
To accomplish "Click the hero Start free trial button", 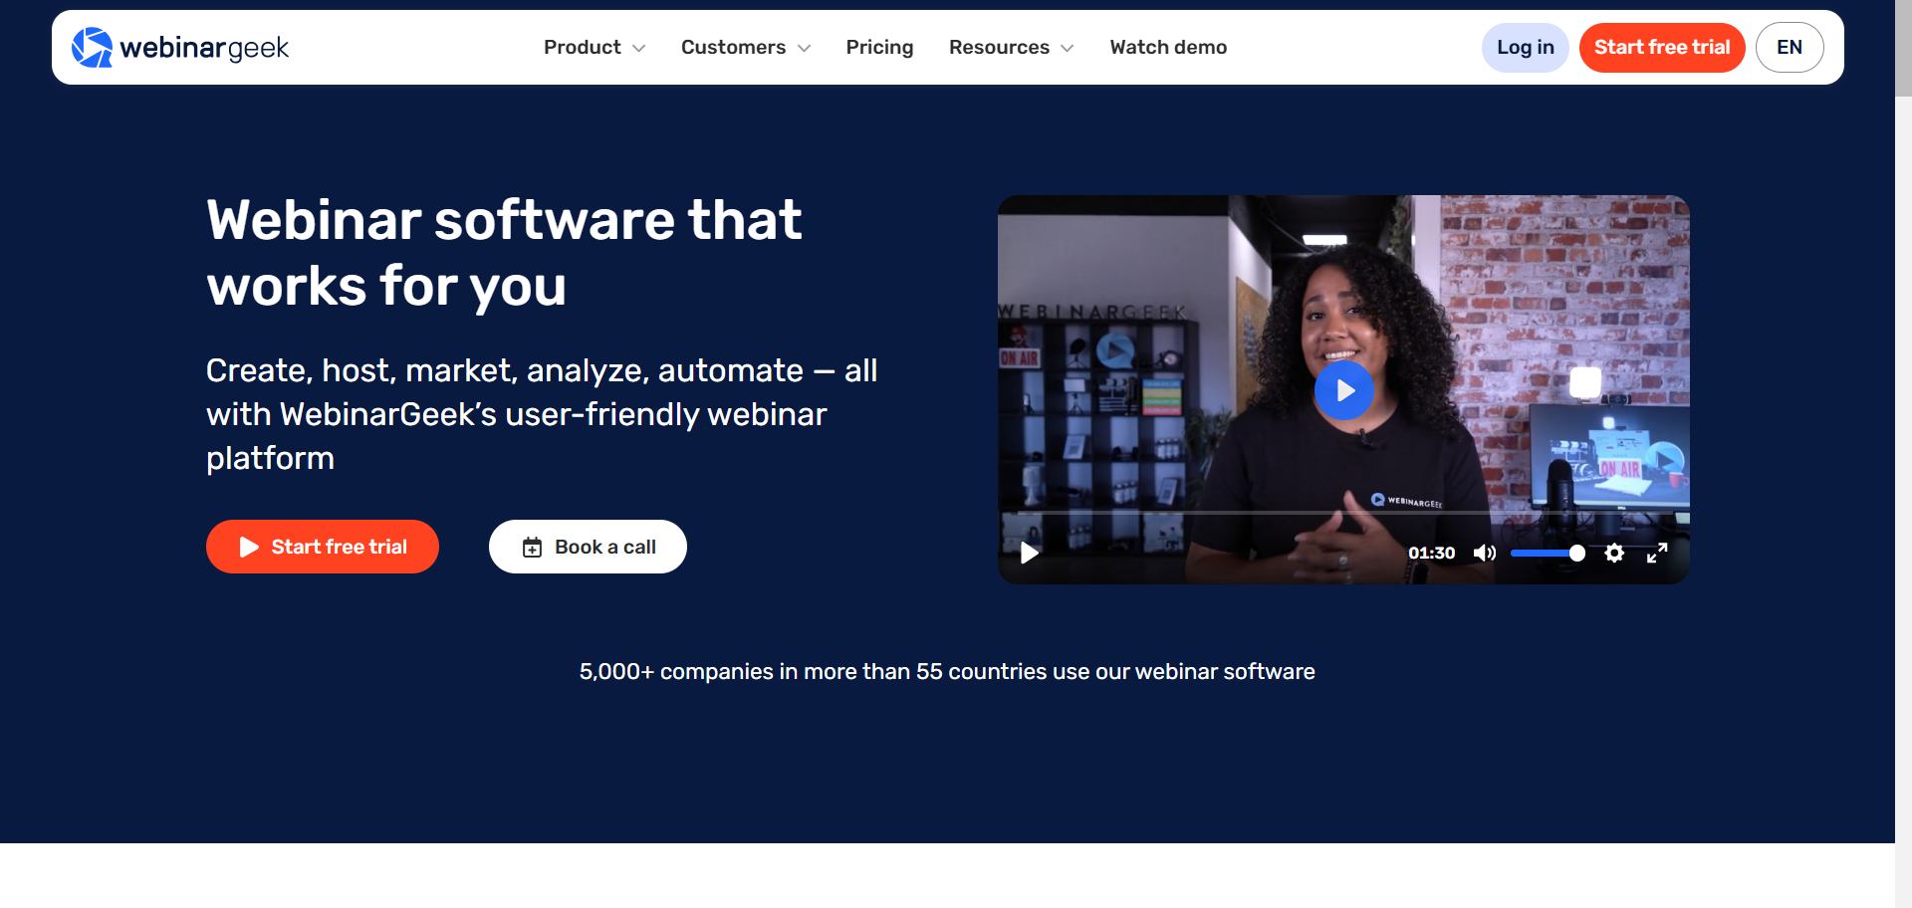I will click(323, 547).
